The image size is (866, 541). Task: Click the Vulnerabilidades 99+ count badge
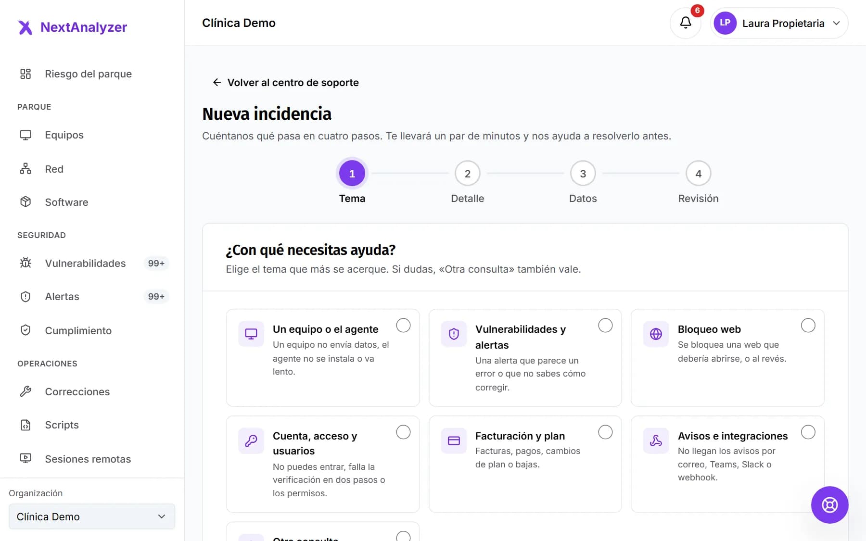[156, 263]
